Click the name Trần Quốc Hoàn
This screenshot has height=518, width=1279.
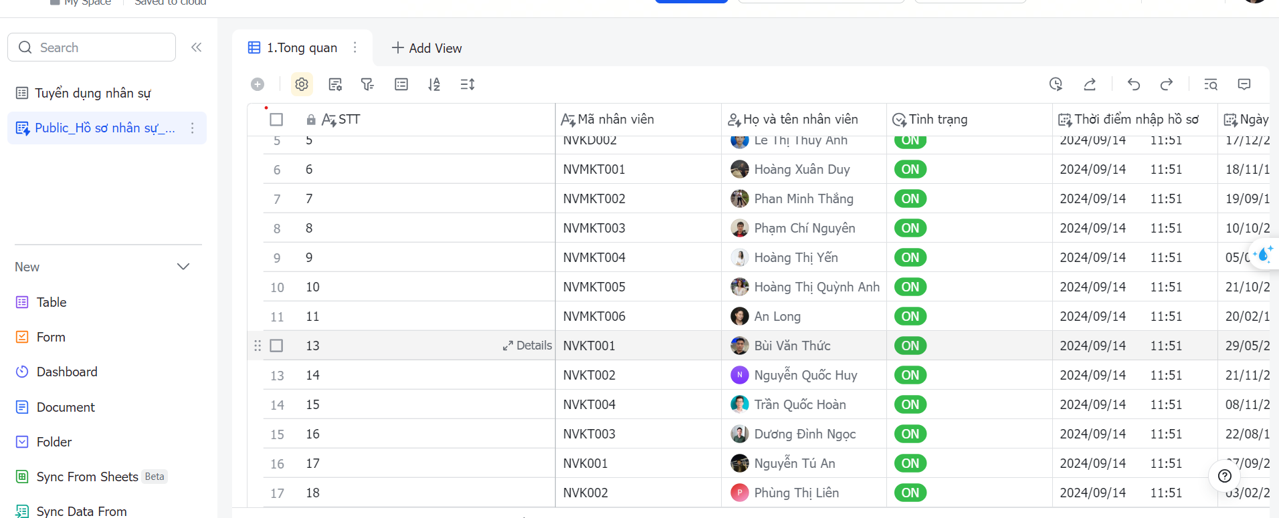click(800, 404)
